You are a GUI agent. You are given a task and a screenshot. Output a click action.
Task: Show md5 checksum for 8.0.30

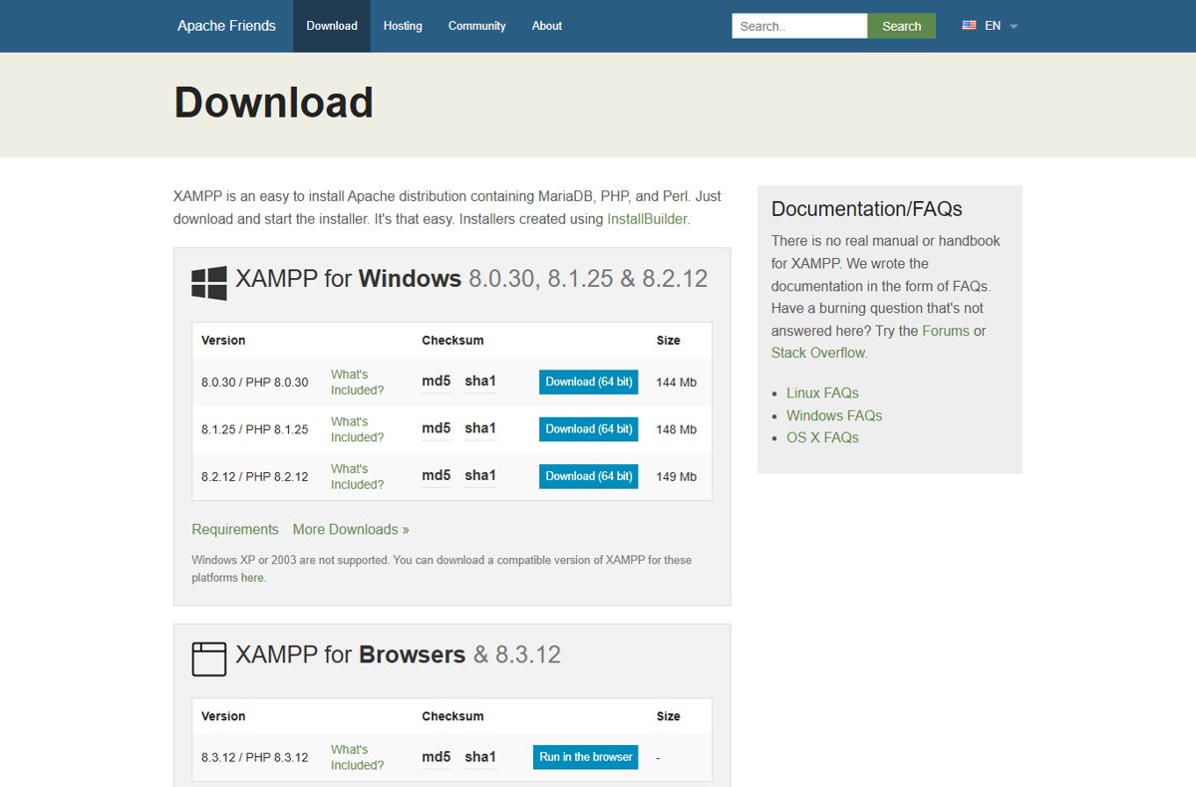pos(437,382)
